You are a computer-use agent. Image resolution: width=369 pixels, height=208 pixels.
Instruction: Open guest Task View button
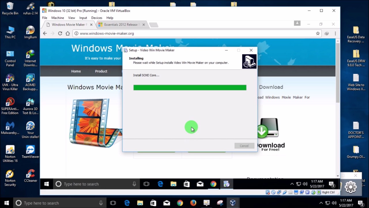(146, 184)
